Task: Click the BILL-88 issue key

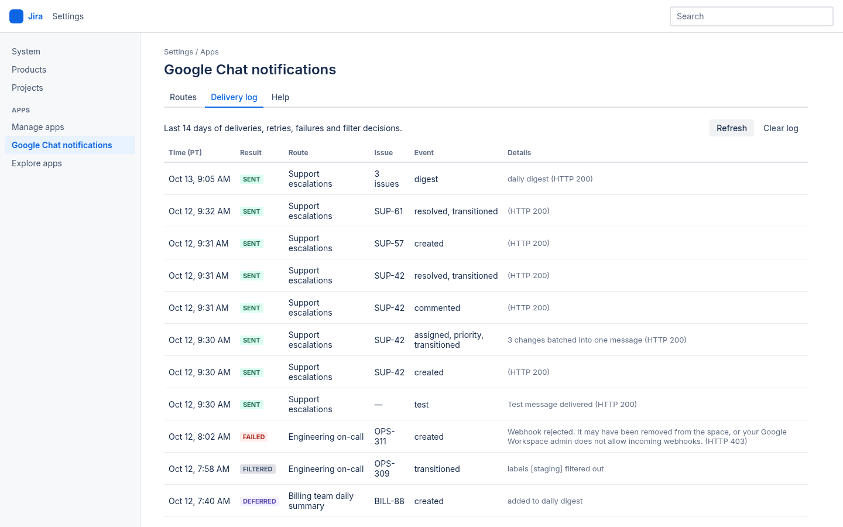Action: (389, 501)
